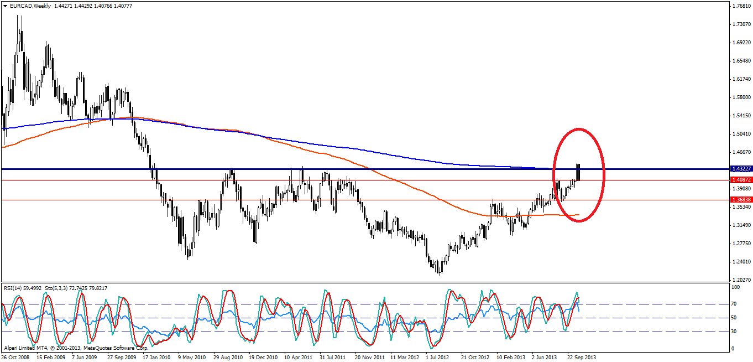Click the 1.24010 price axis label

coord(741,262)
